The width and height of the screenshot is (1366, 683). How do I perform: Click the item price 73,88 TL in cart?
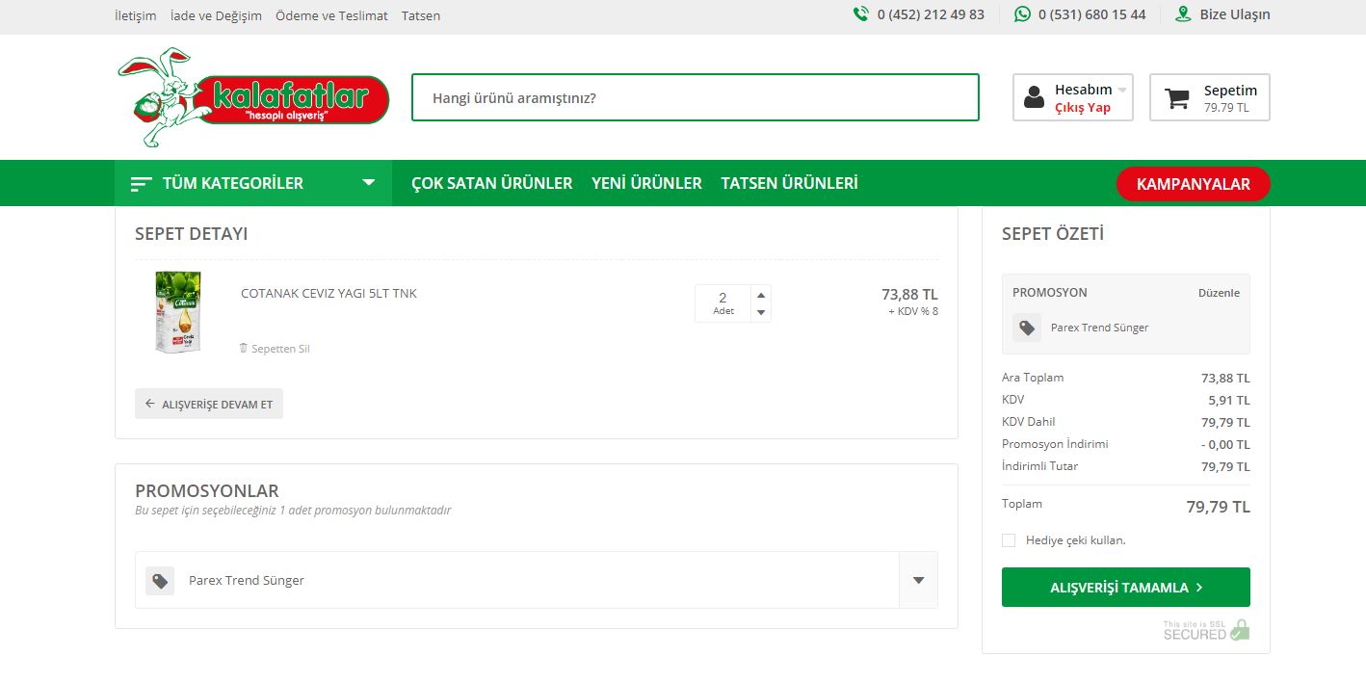pos(909,295)
